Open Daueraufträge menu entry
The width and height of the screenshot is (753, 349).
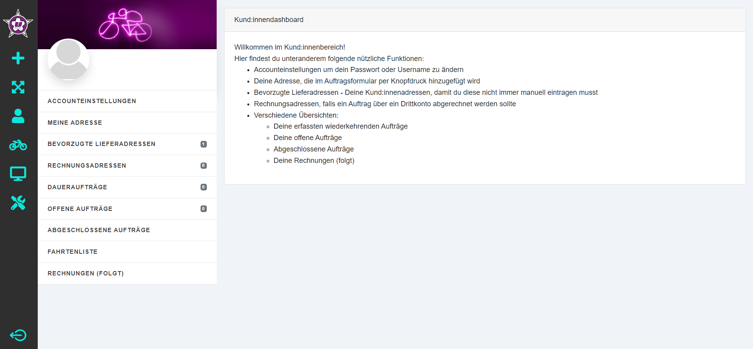127,187
